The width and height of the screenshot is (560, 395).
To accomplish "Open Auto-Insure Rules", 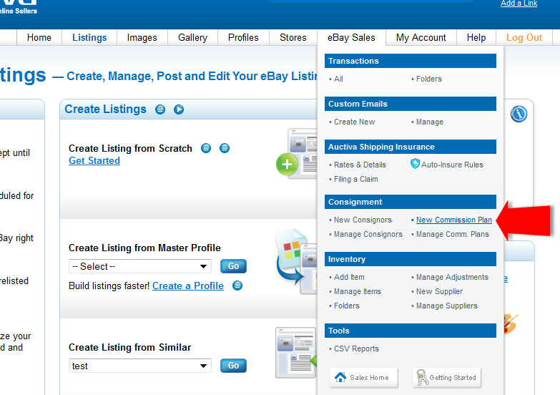I will coord(452,165).
